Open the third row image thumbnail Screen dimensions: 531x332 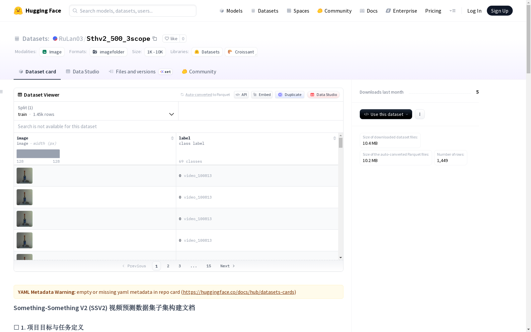pos(25,219)
